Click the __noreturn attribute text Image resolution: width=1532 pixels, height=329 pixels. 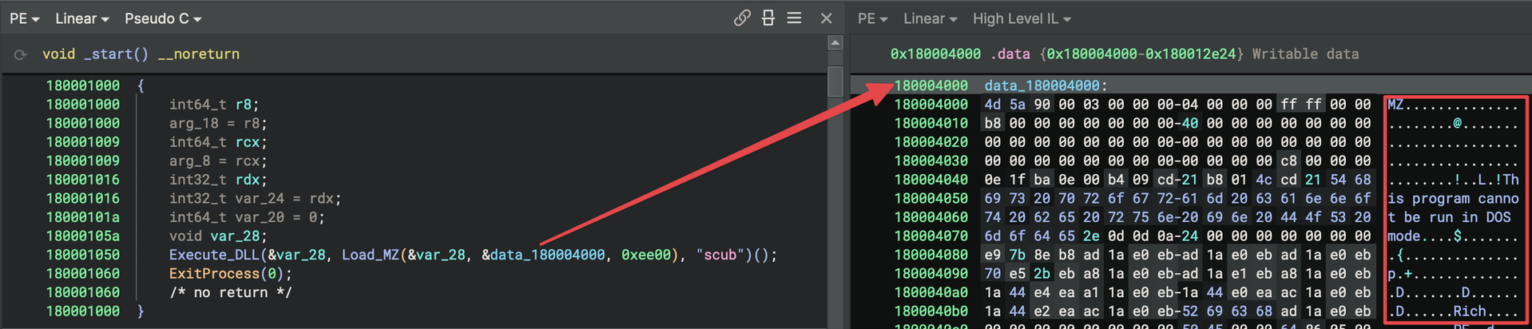[199, 54]
